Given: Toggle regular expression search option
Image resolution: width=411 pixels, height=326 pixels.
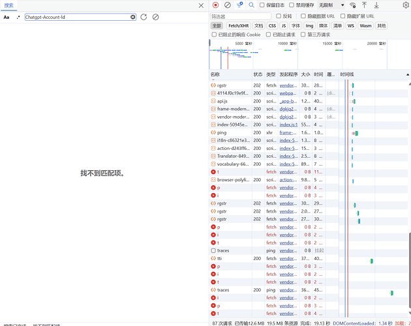Looking at the screenshot, I should (x=18, y=18).
